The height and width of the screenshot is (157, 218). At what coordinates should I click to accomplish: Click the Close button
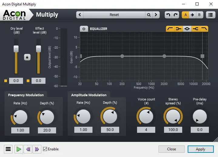coord(172,149)
